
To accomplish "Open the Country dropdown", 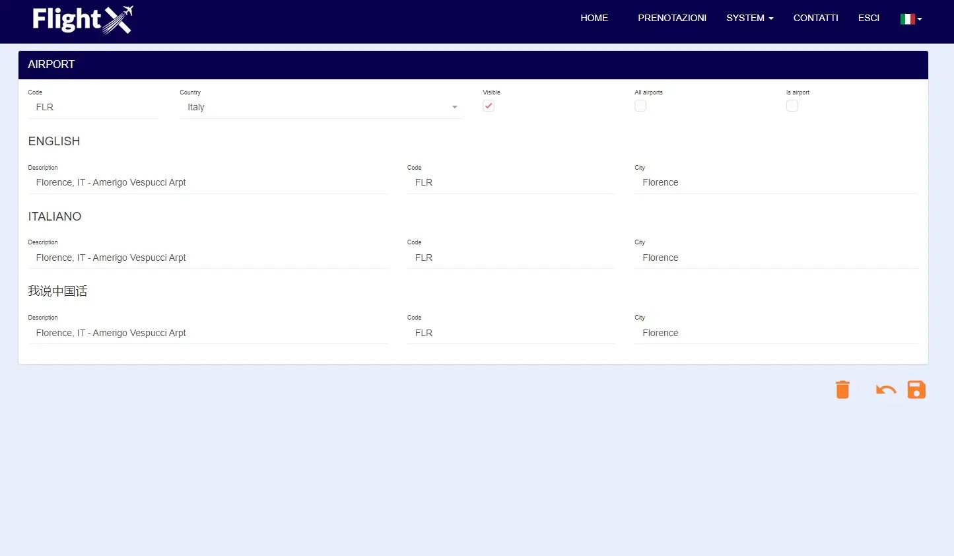I will tap(454, 106).
